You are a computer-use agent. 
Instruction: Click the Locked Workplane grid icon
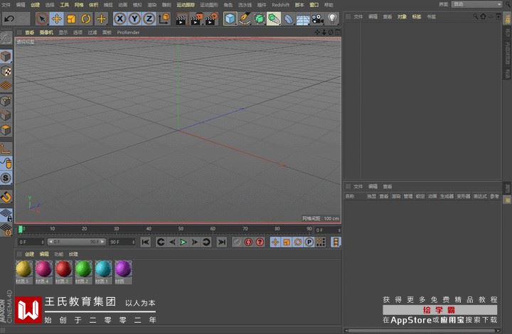(6, 215)
